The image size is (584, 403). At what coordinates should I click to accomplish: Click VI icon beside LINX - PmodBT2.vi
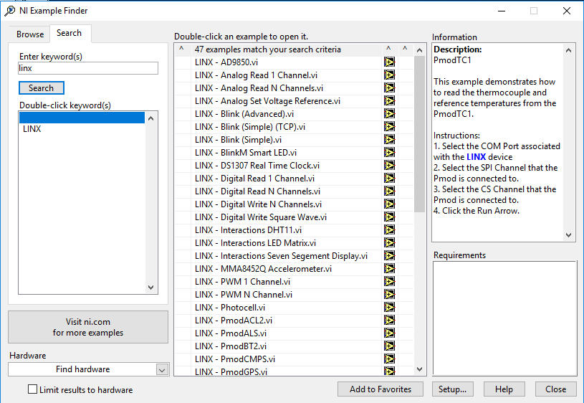(x=389, y=346)
